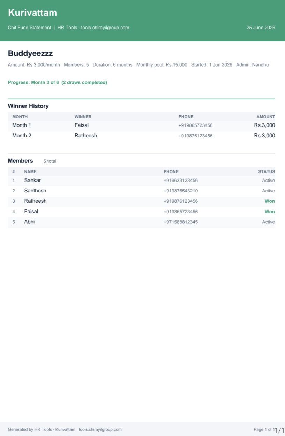Open footer tools.chirayilgroup.com link
The width and height of the screenshot is (285, 436).
click(x=100, y=429)
